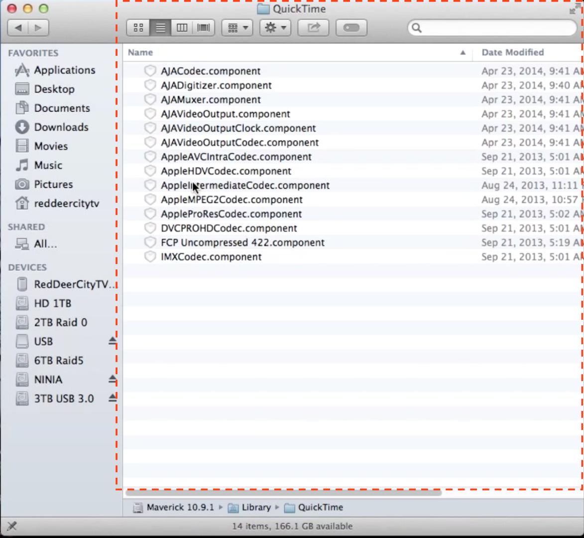Image resolution: width=584 pixels, height=538 pixels.
Task: Eject the USB drive
Action: [x=113, y=341]
